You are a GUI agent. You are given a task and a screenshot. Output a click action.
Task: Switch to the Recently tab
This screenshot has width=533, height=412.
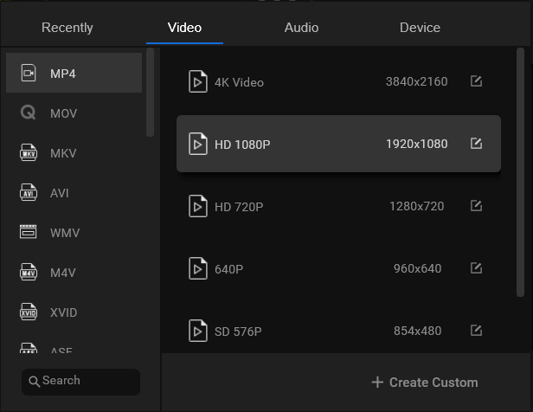(67, 28)
